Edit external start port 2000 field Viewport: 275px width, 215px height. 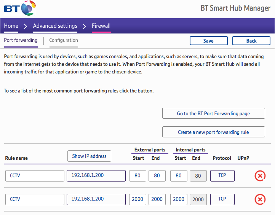pos(137,199)
